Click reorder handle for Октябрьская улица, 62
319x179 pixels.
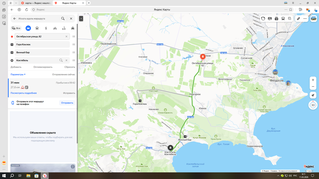(x=74, y=36)
